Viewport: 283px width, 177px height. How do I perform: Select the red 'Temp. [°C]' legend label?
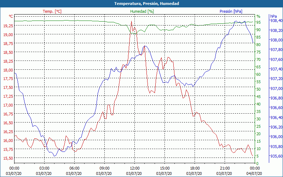coord(52,11)
